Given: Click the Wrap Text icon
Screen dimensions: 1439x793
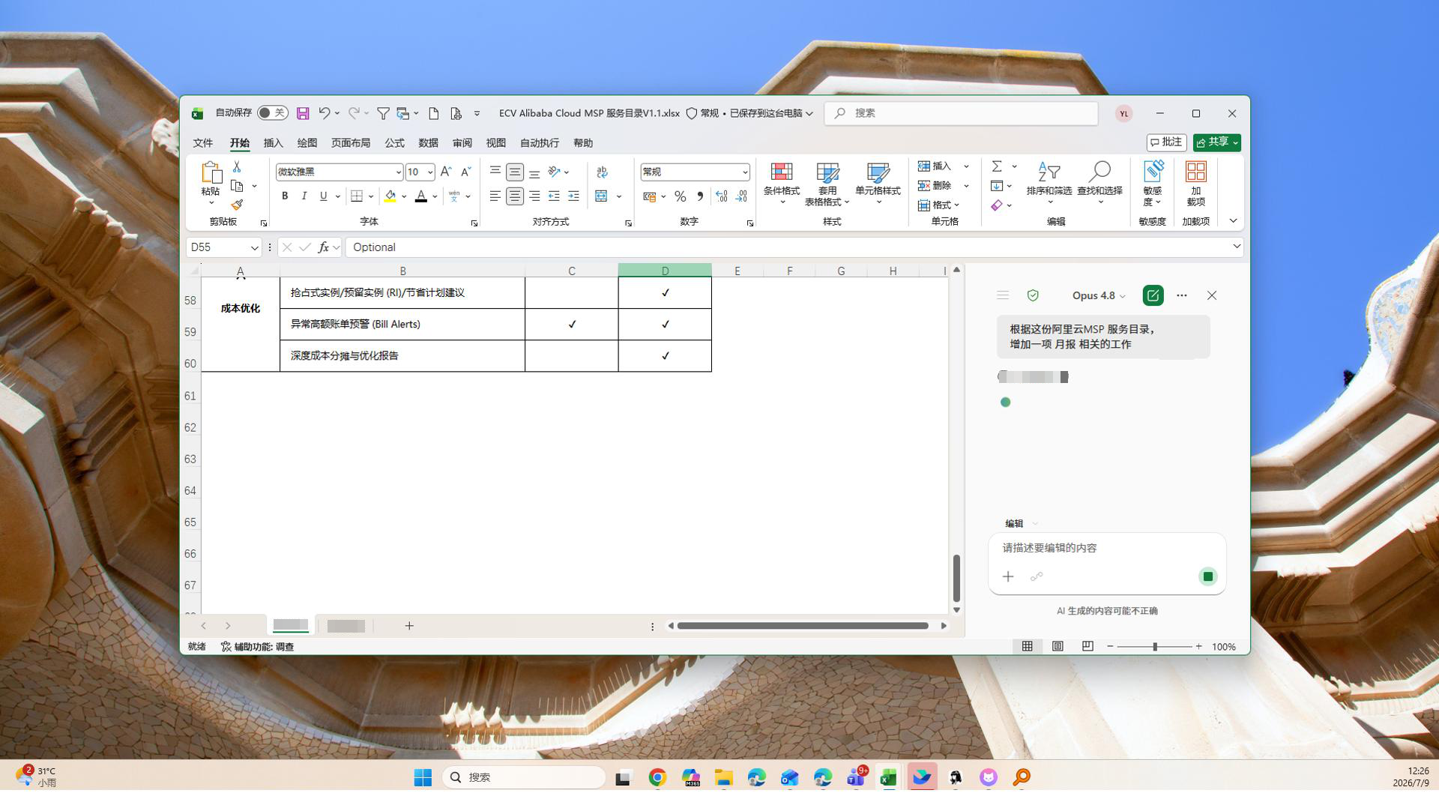Looking at the screenshot, I should [x=602, y=172].
